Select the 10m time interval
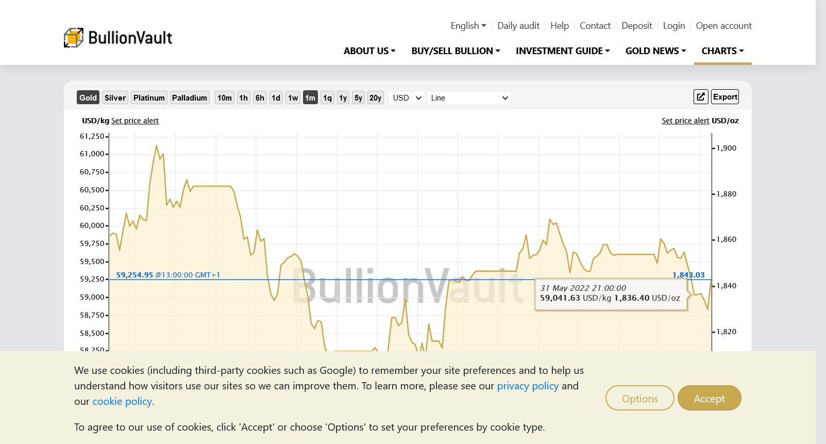Image resolution: width=826 pixels, height=444 pixels. 224,98
